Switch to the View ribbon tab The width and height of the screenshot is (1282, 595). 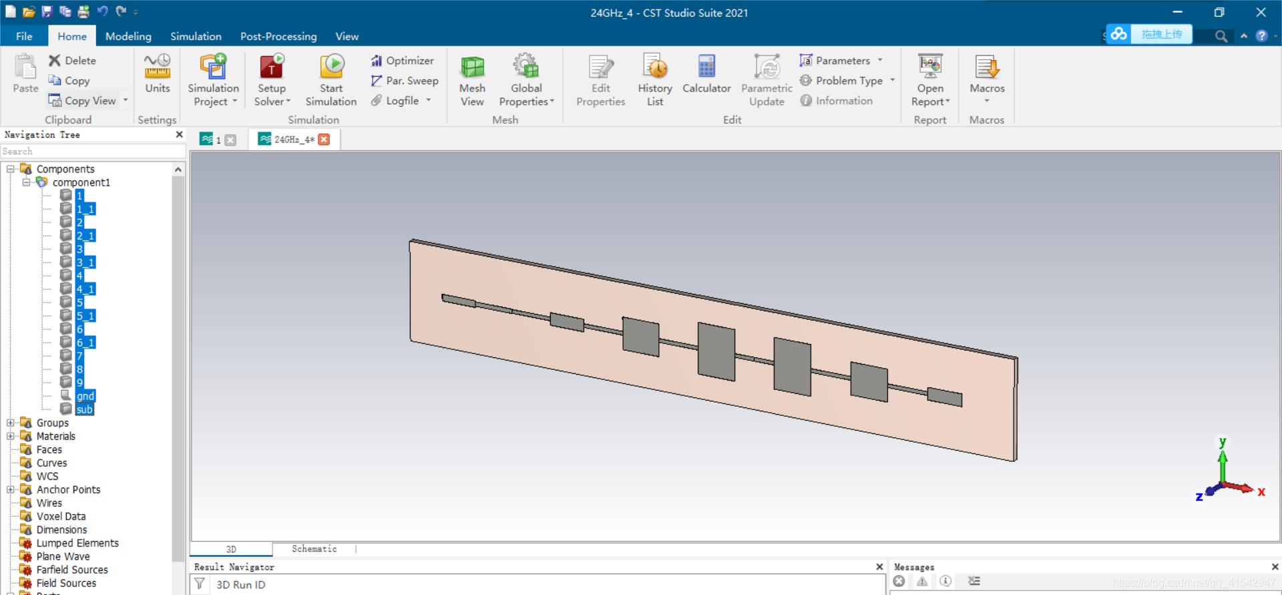tap(347, 36)
